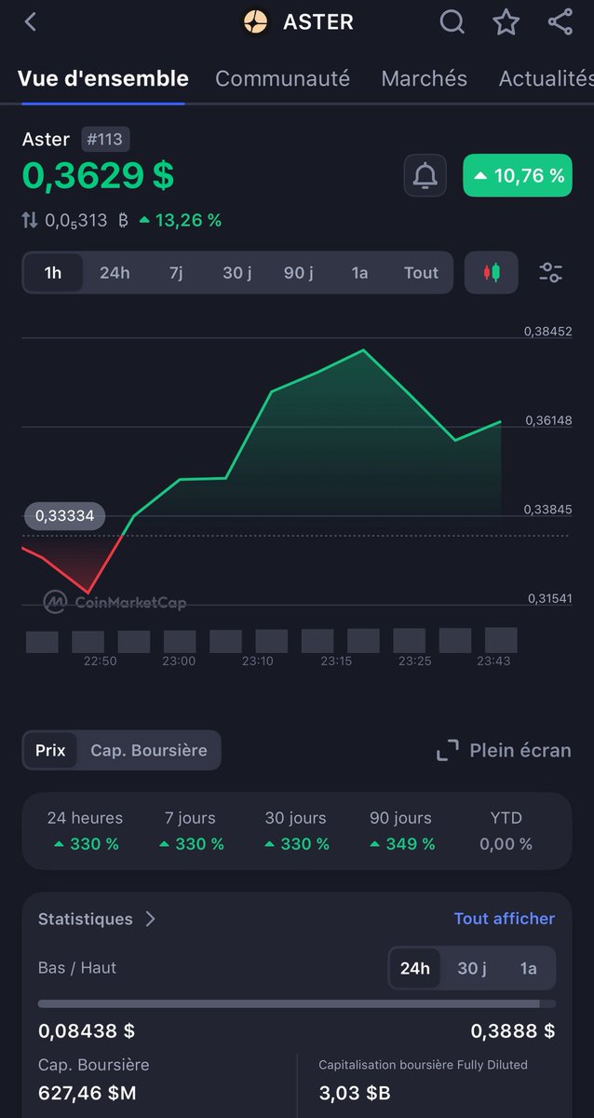Tap the Tout afficher link
The width and height of the screenshot is (594, 1118).
click(505, 919)
